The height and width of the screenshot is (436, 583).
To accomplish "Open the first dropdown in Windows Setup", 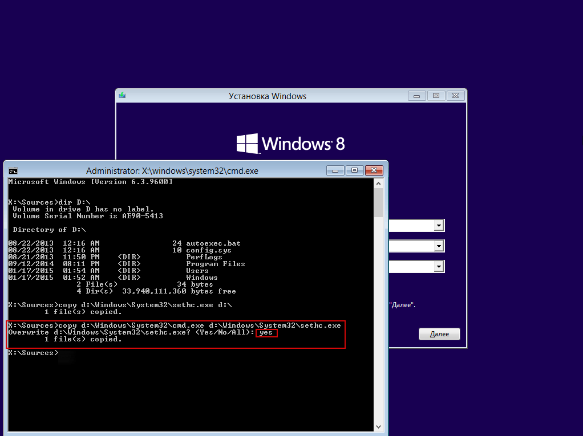I will [x=439, y=226].
